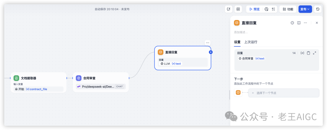Click the orange 直接回复 icon in the panel header
This screenshot has width=327, height=130.
click(x=237, y=23)
